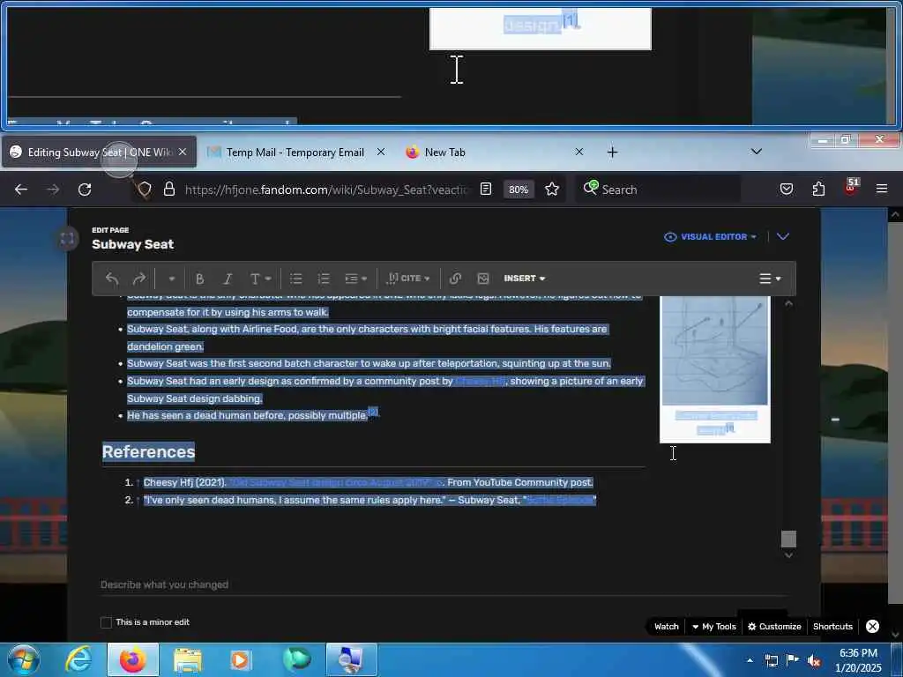Open the text style menu
The image size is (903, 677).
point(260,279)
